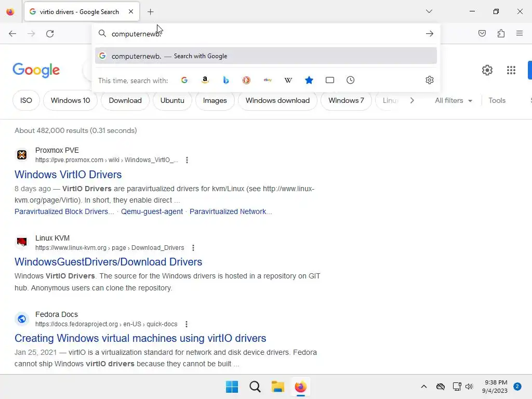Go back to the previous page

(x=12, y=34)
